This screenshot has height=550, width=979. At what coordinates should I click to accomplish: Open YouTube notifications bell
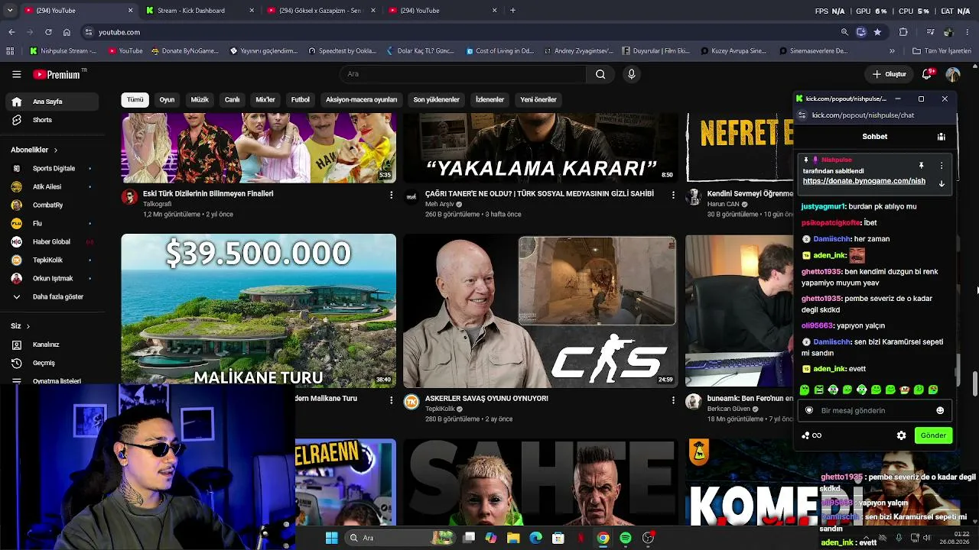[x=927, y=74]
